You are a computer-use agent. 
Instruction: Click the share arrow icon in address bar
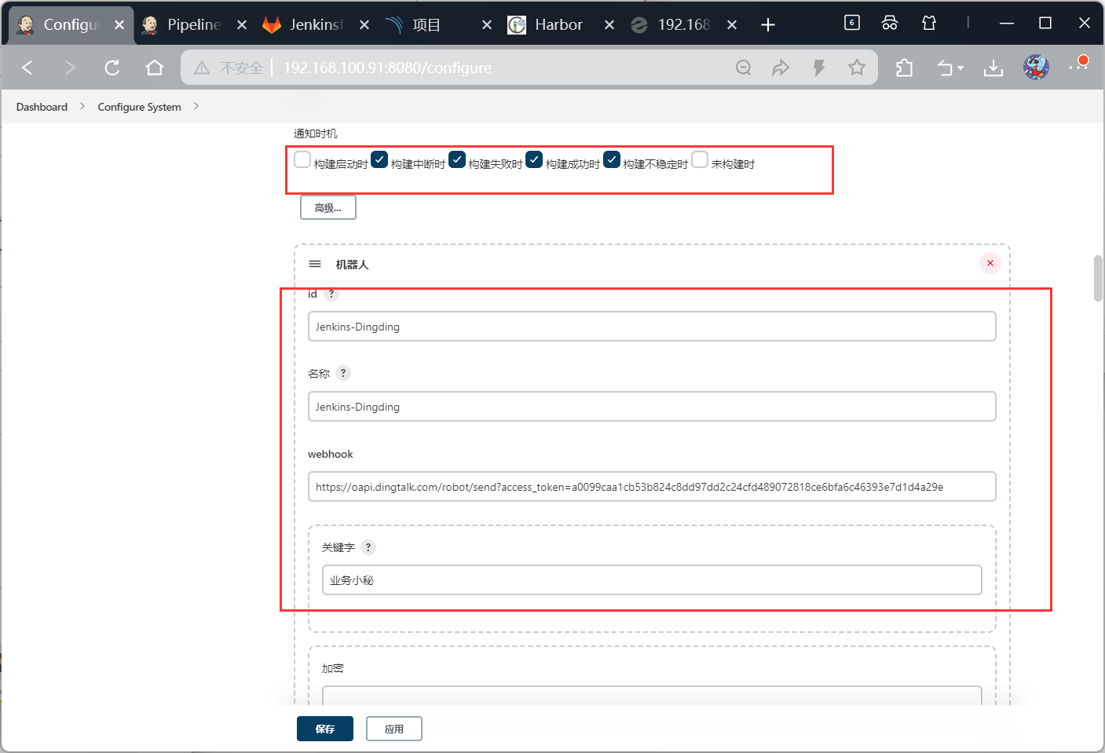(781, 68)
